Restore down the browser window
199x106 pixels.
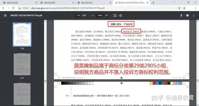188,2
